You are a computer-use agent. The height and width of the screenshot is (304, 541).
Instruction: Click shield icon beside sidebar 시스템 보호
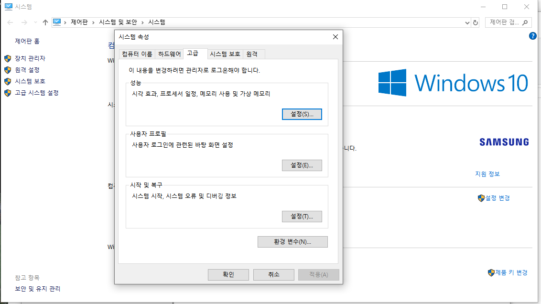(8, 81)
